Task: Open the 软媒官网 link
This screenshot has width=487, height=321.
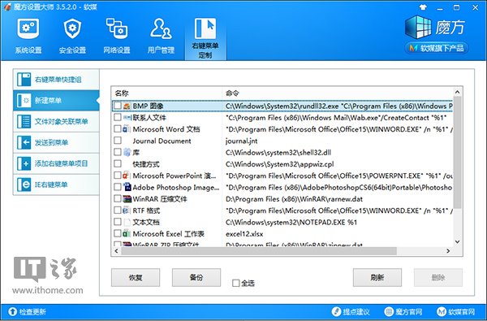Action: tap(456, 312)
